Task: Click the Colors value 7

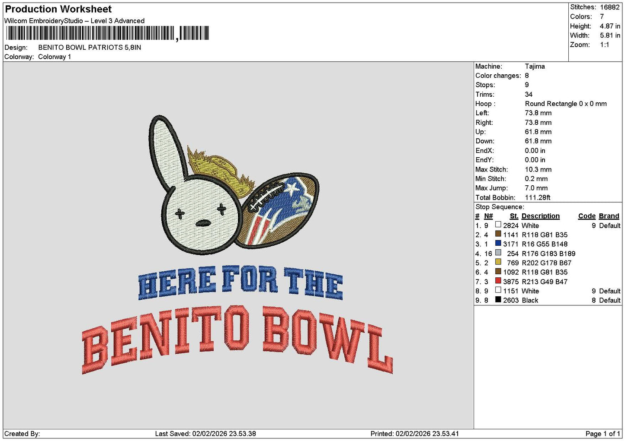Action: (x=602, y=16)
